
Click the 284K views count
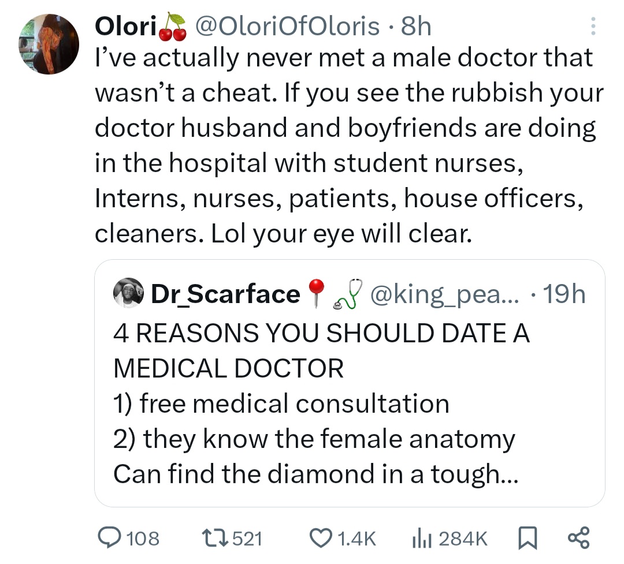coord(463,539)
